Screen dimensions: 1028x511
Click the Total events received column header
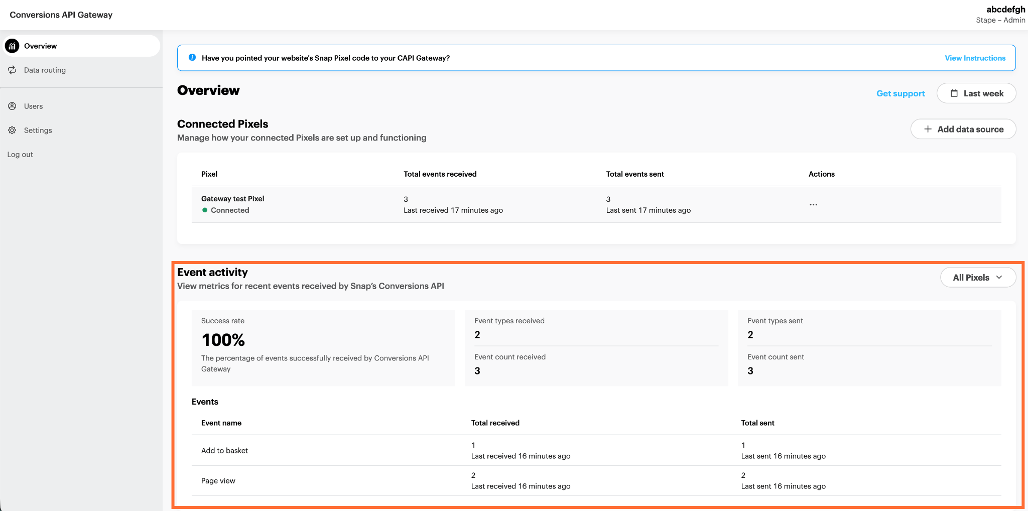pyautogui.click(x=440, y=174)
